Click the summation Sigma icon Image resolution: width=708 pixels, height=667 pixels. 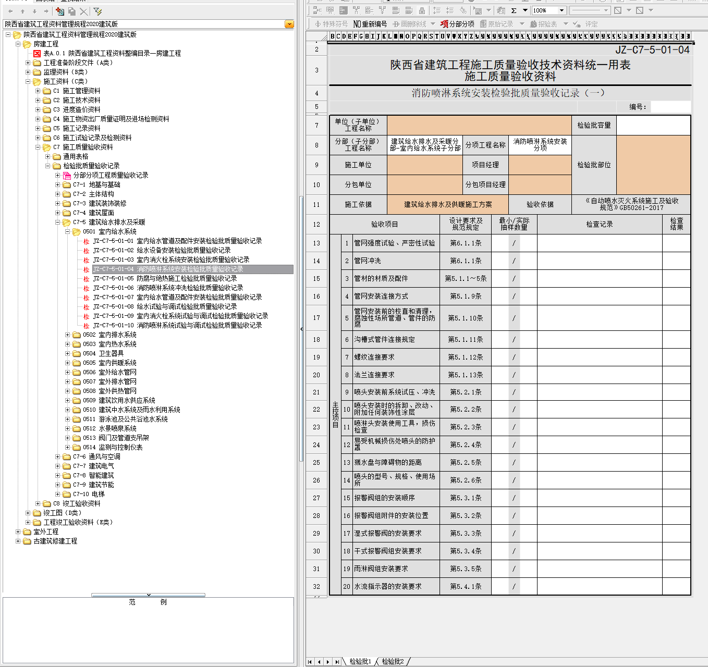click(x=514, y=10)
